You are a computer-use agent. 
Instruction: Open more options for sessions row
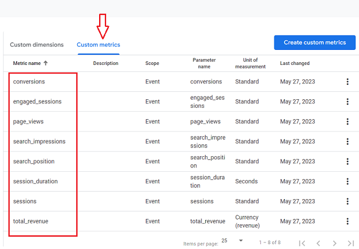point(347,201)
